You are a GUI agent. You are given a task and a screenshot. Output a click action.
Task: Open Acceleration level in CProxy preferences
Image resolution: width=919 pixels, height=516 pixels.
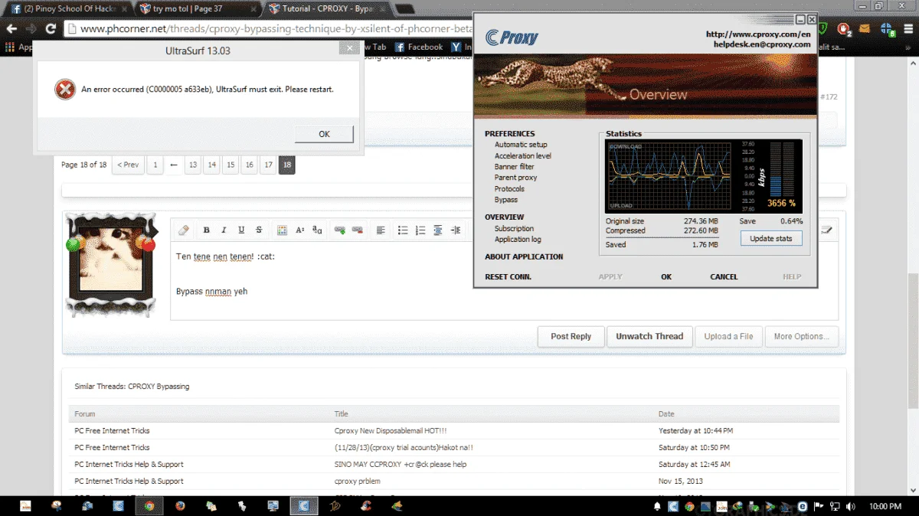[522, 155]
